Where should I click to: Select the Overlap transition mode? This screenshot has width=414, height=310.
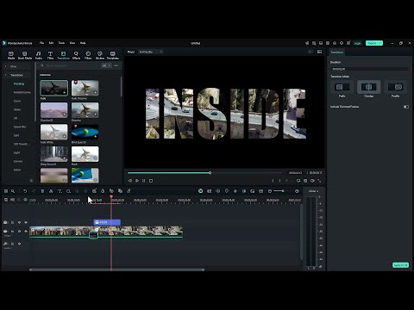pos(368,87)
